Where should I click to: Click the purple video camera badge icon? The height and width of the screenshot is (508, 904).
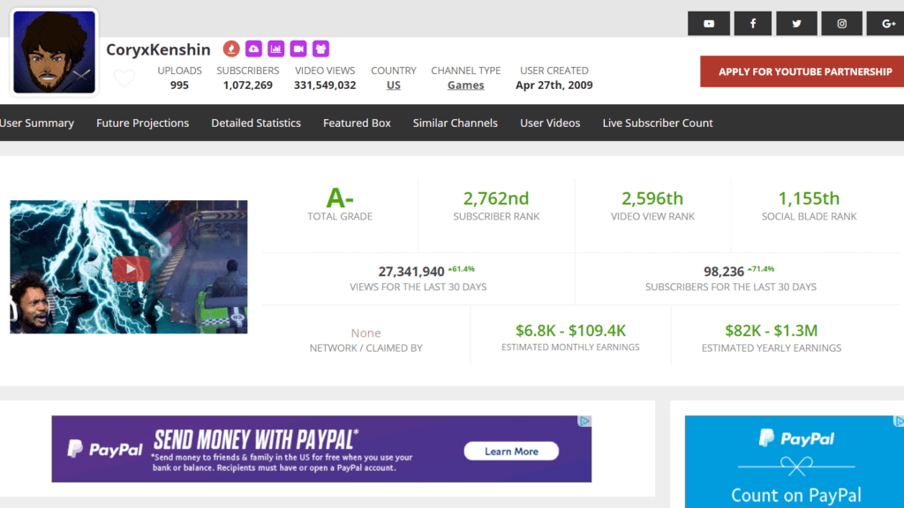(298, 49)
